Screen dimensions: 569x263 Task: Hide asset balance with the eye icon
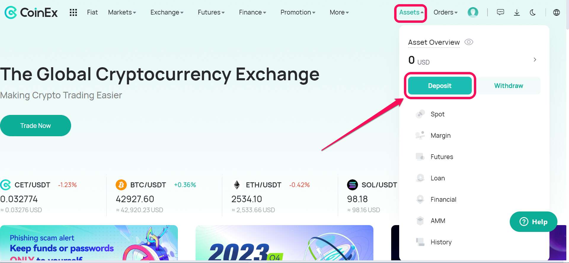point(469,42)
